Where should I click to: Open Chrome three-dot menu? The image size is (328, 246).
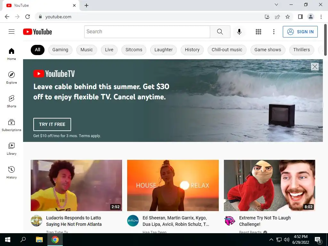(x=321, y=17)
